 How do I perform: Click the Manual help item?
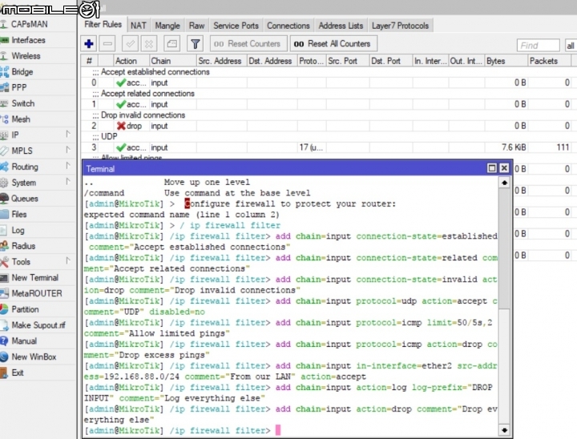(23, 341)
